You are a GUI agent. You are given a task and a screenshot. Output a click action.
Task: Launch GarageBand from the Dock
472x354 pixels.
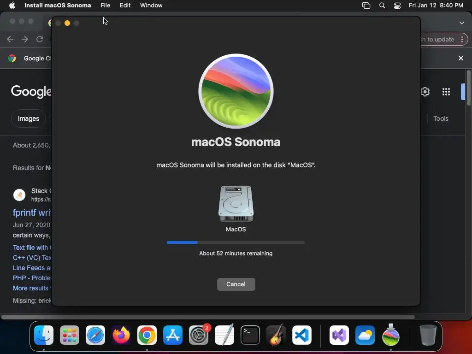[x=276, y=335]
